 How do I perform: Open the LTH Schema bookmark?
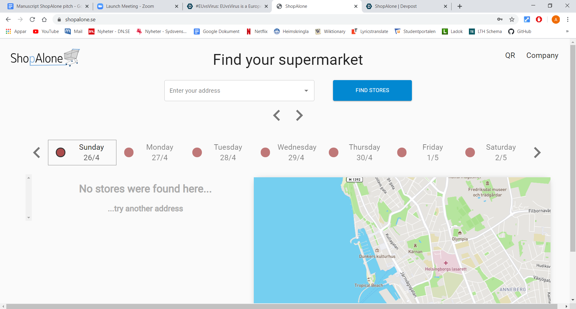[x=485, y=31]
